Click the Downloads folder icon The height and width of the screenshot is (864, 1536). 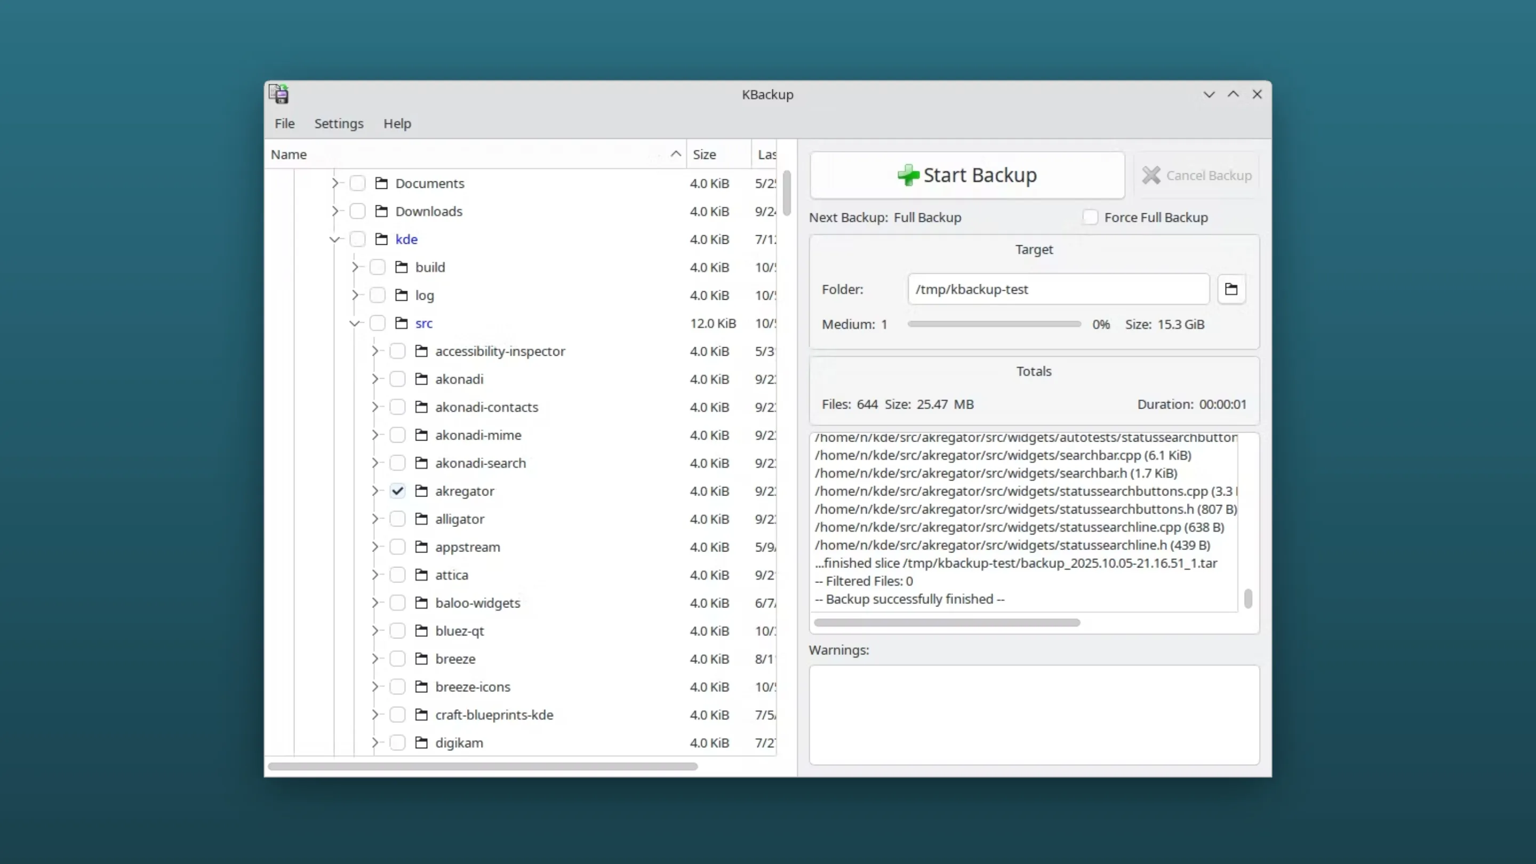pos(382,211)
